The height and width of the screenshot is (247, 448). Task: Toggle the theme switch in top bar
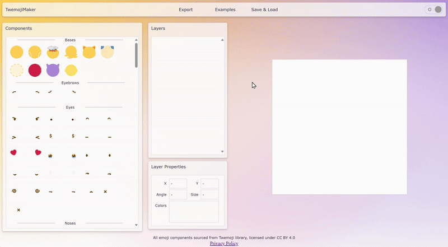(433, 10)
